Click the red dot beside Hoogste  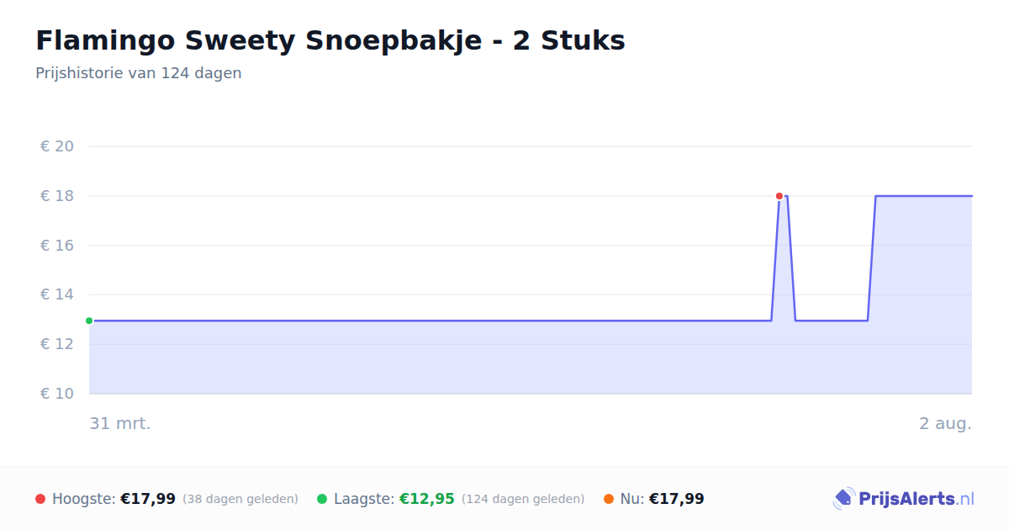pos(40,499)
